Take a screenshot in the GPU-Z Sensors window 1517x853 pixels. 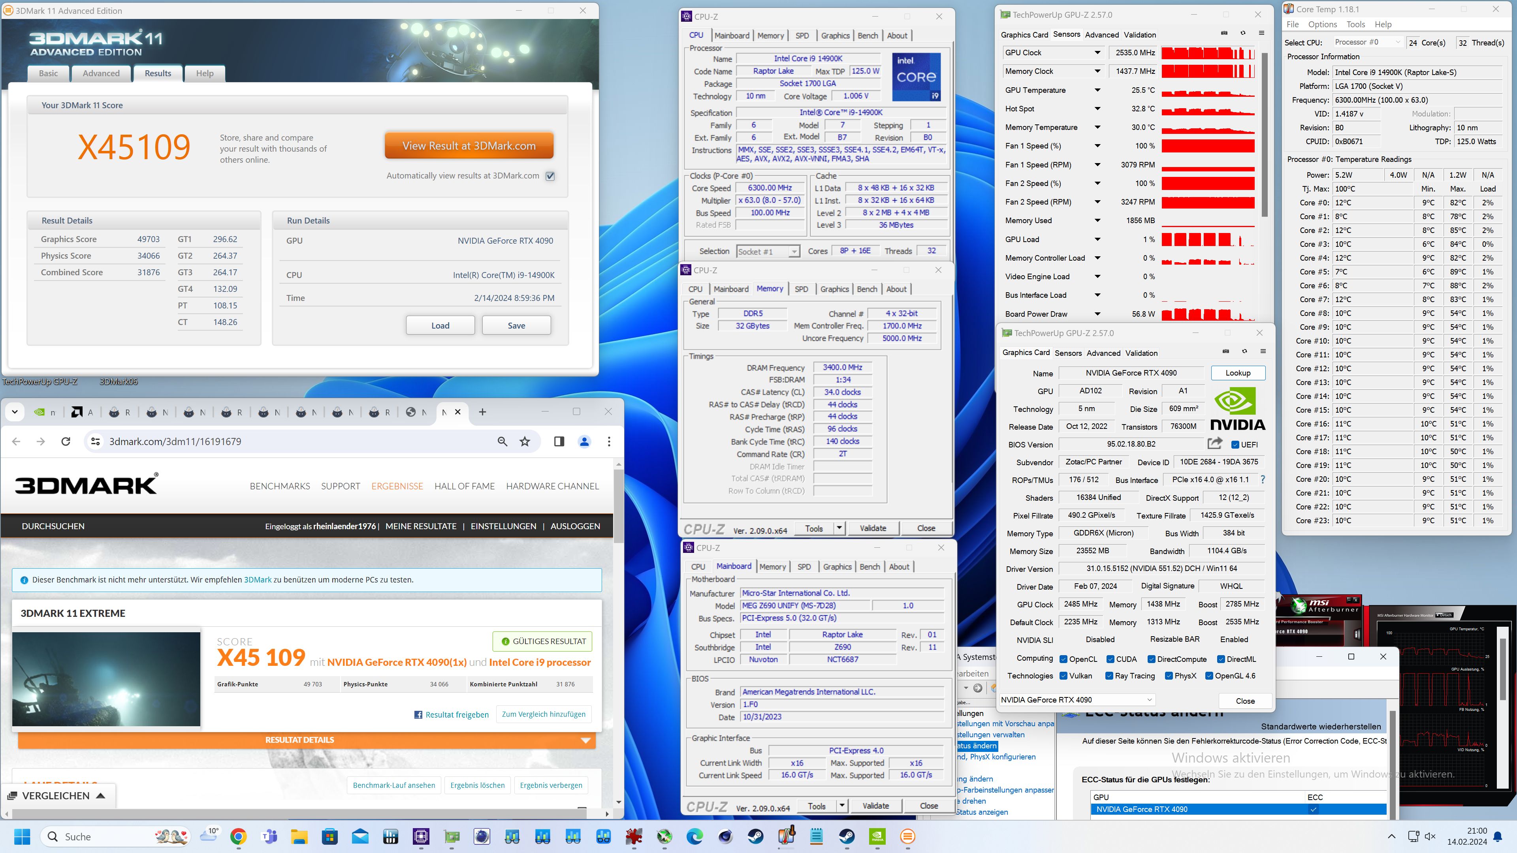(x=1224, y=33)
